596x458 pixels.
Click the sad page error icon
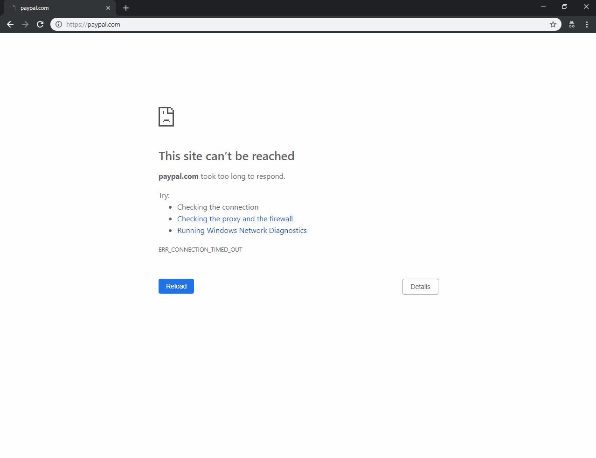(x=166, y=117)
